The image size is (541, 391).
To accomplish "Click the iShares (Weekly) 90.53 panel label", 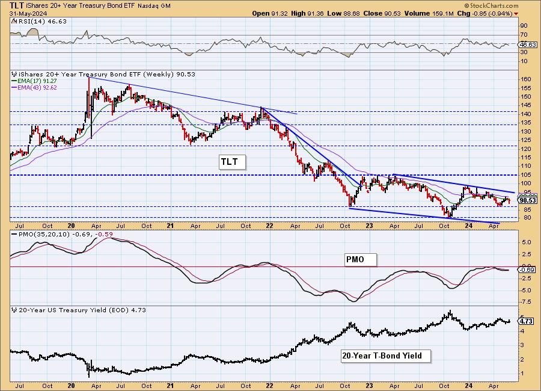I will pyautogui.click(x=107, y=74).
